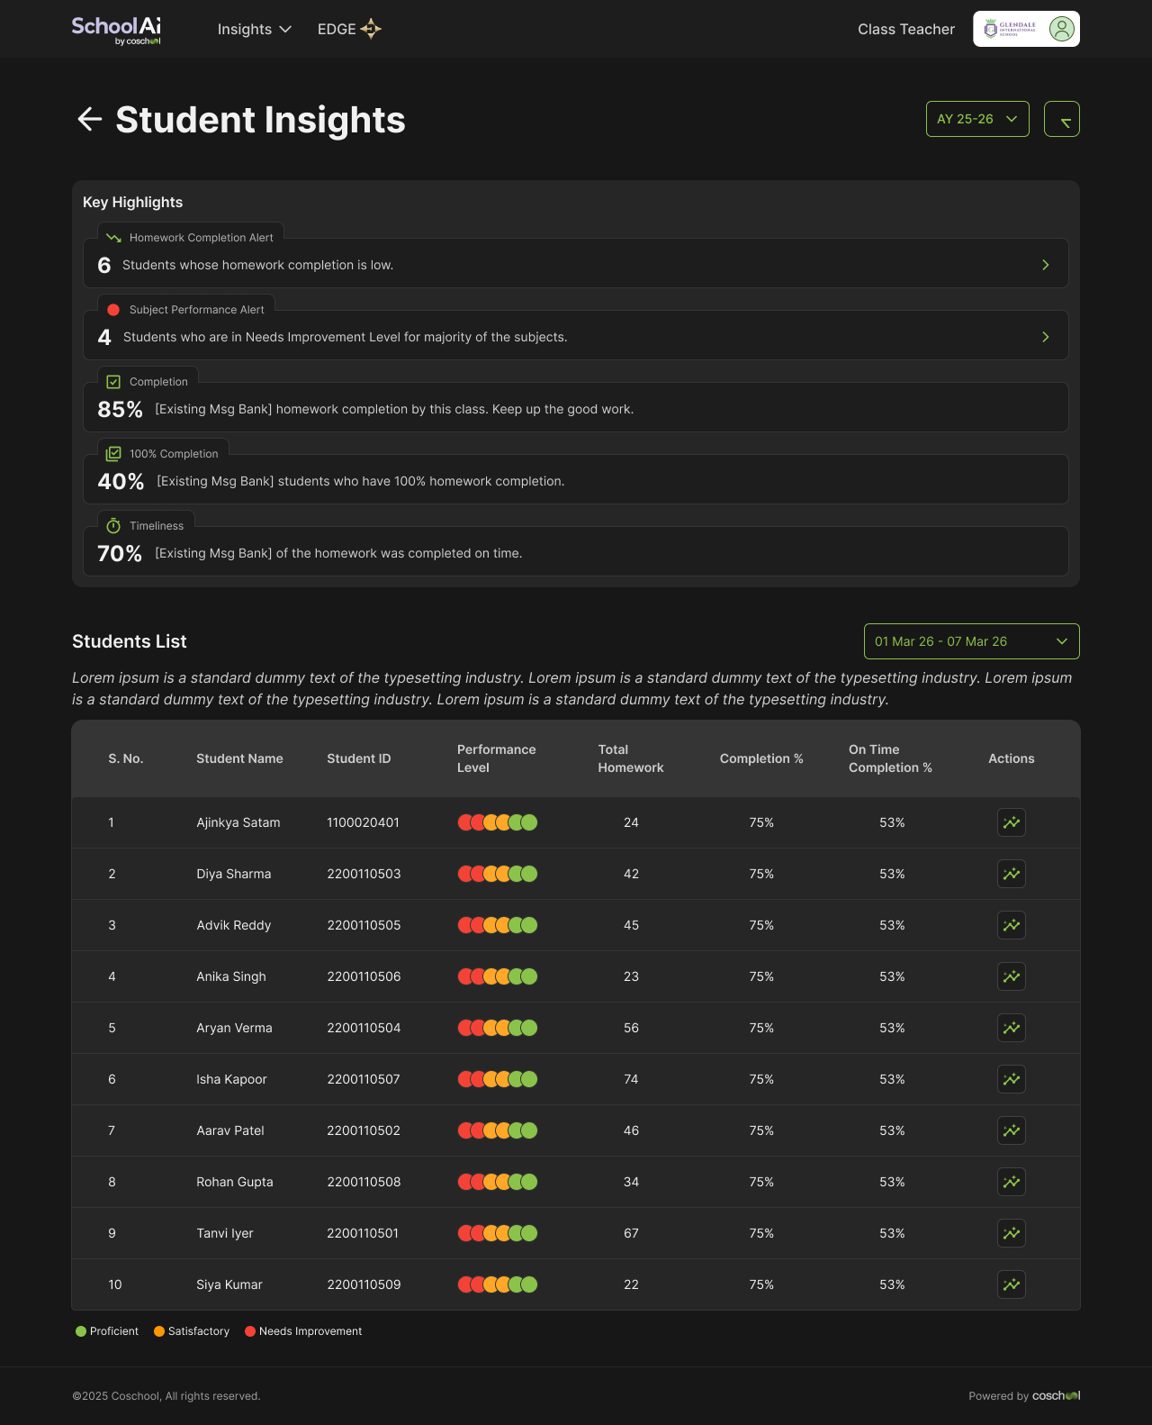Click the Class Teacher label

coord(906,29)
